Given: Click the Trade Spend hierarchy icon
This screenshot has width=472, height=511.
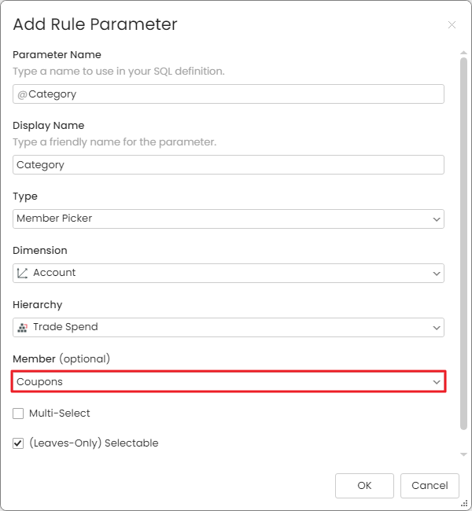Looking at the screenshot, I should click(22, 328).
